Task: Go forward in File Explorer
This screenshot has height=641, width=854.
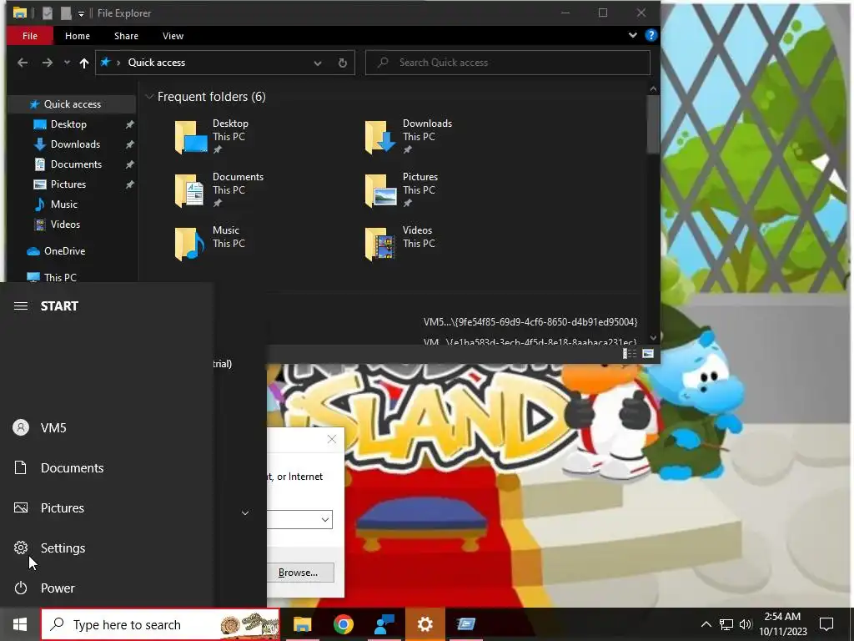Action: click(48, 63)
